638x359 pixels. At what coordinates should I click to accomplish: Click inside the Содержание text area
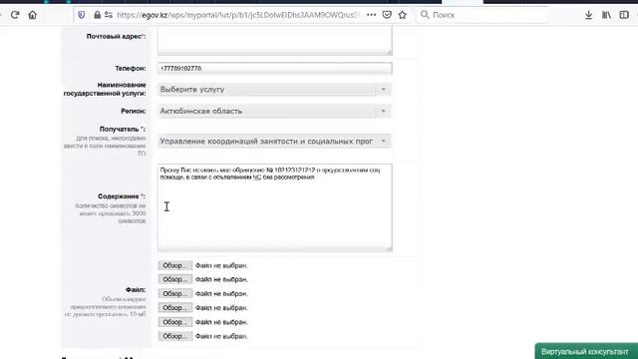click(x=275, y=207)
